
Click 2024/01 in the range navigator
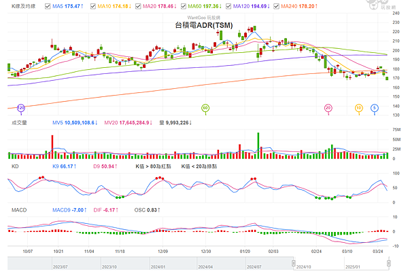click(158, 267)
